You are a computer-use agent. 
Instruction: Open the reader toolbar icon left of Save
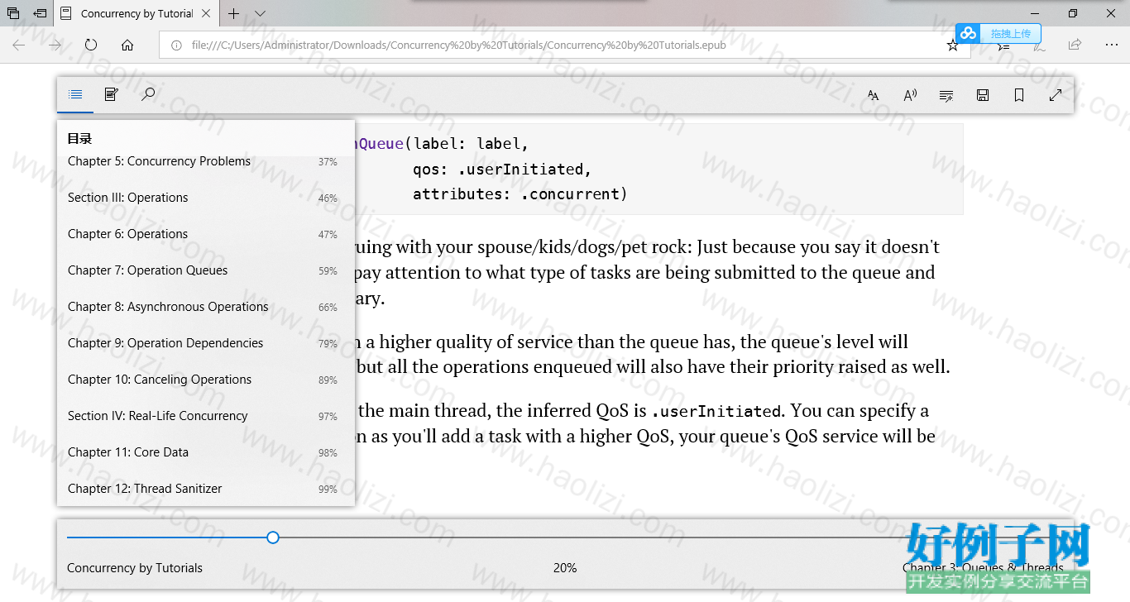point(946,95)
